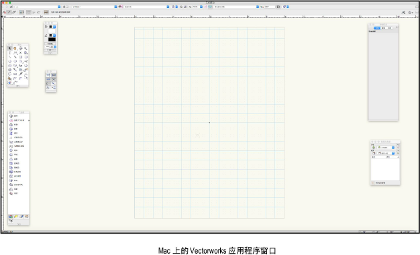Open the zoom percentage dropdown arrow
The width and height of the screenshot is (420, 255).
click(x=201, y=7)
